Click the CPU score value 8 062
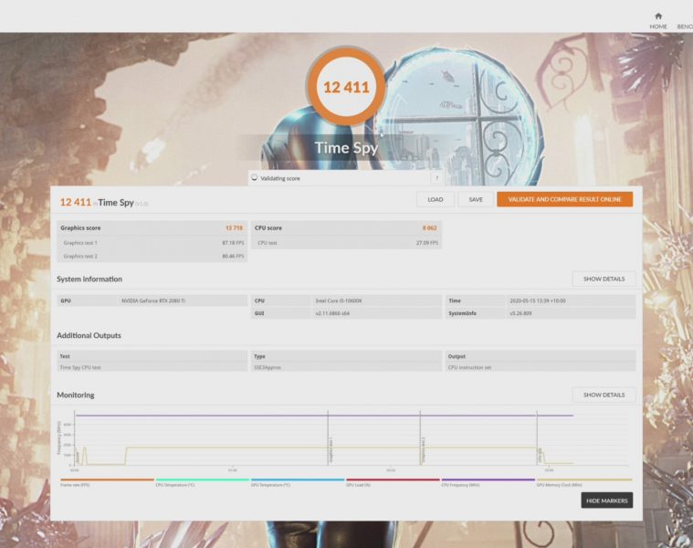This screenshot has width=693, height=548. (429, 228)
